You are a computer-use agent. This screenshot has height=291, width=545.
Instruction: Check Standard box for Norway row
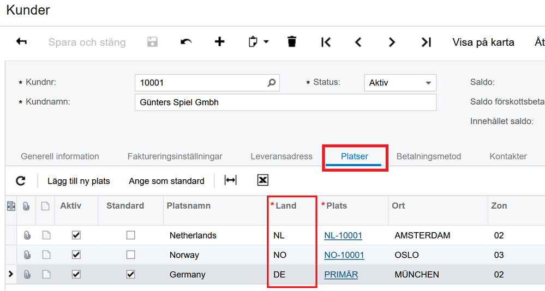[130, 255]
